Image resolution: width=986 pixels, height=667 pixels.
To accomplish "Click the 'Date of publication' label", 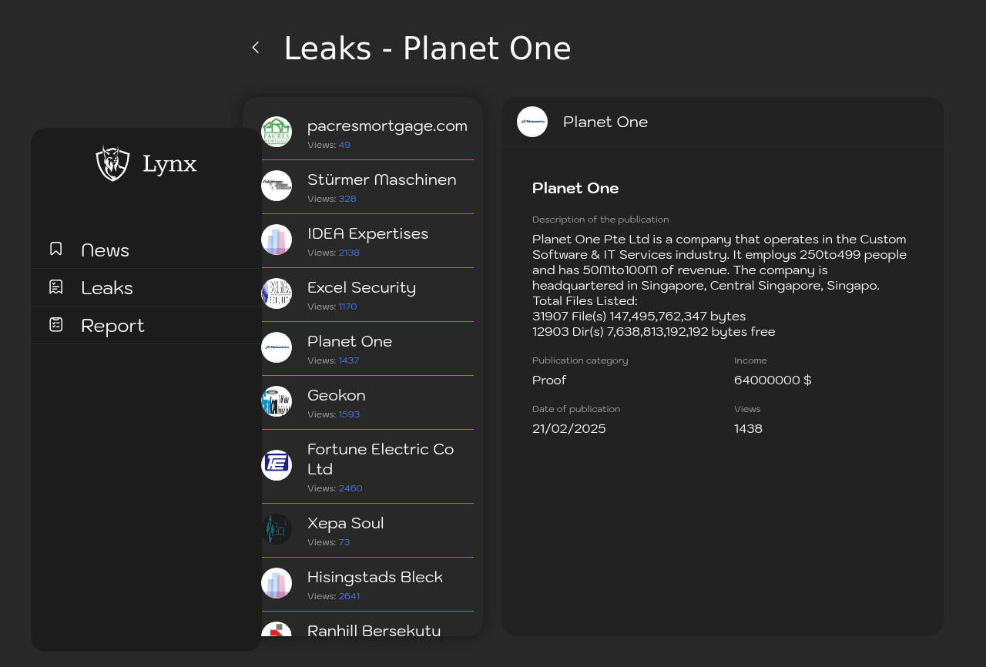I will click(576, 409).
